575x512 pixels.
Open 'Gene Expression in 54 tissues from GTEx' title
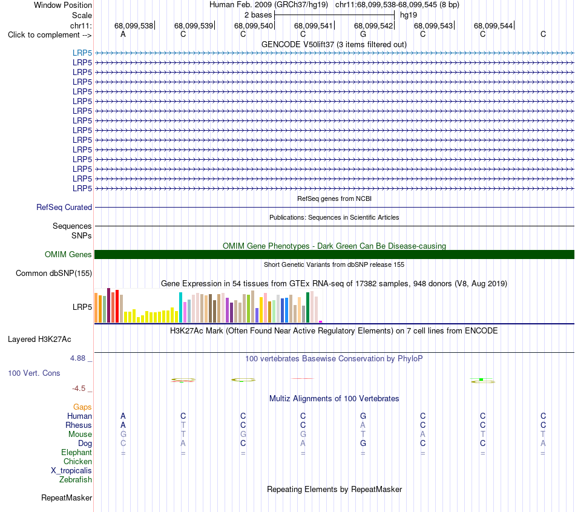334,283
